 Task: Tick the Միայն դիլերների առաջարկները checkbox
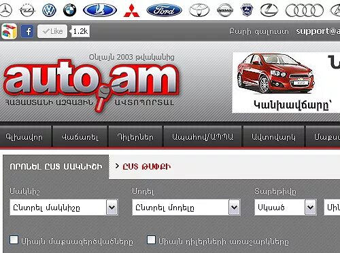(151, 239)
